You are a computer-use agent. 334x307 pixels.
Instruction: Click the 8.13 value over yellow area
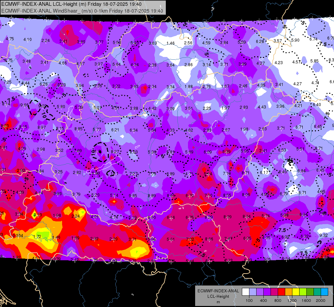coord(38,215)
